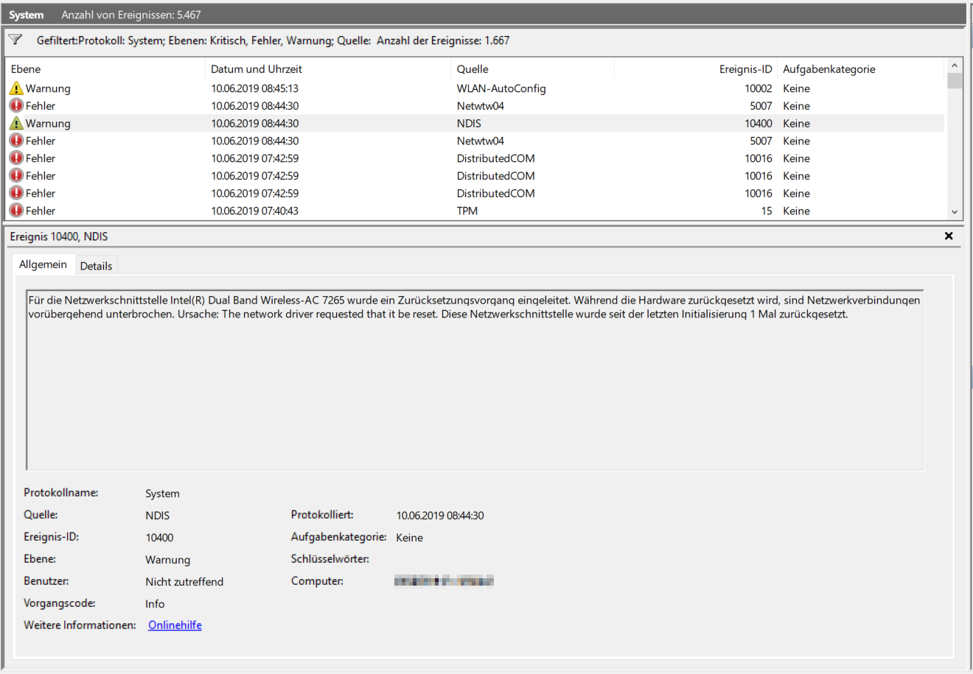This screenshot has width=973, height=674.
Task: Select the WLAN-AutoConfig source cell
Action: point(501,88)
